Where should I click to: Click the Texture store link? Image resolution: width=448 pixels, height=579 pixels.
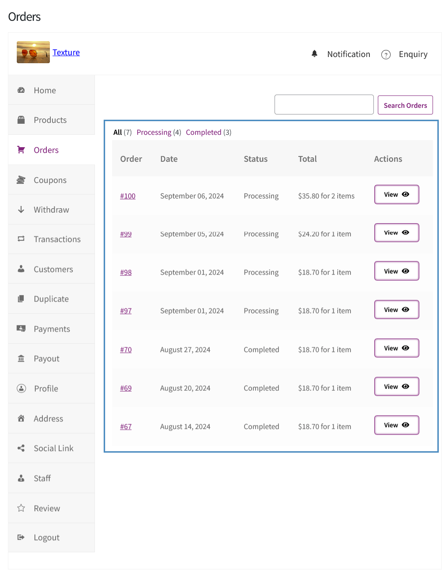(x=66, y=52)
